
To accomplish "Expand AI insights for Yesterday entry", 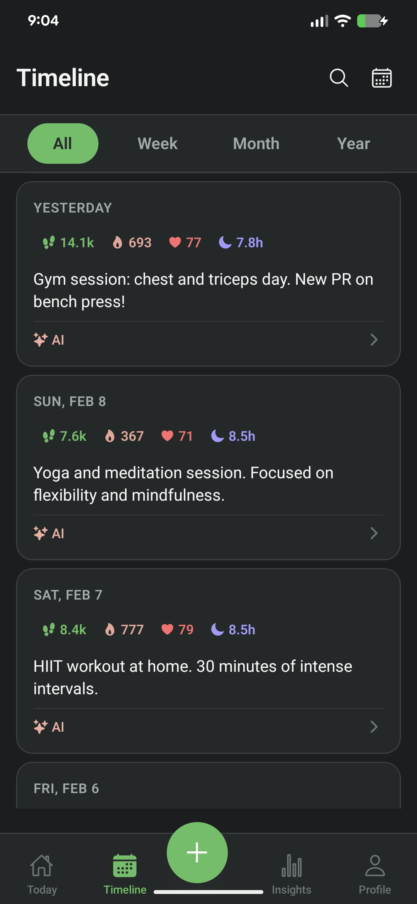I will 373,340.
